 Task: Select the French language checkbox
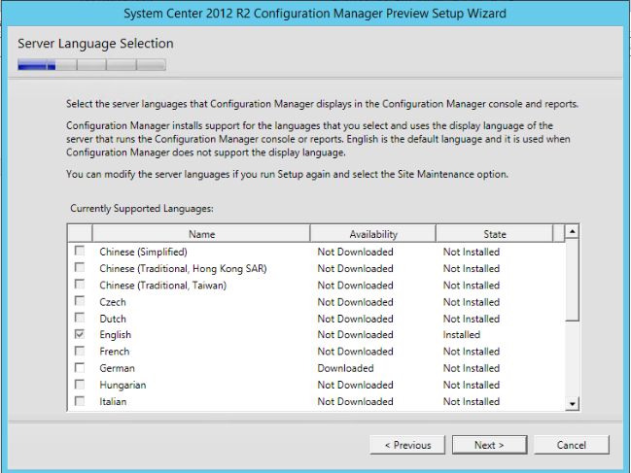point(79,352)
